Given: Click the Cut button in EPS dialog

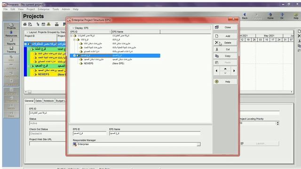Looking at the screenshot, I should click(x=225, y=49).
